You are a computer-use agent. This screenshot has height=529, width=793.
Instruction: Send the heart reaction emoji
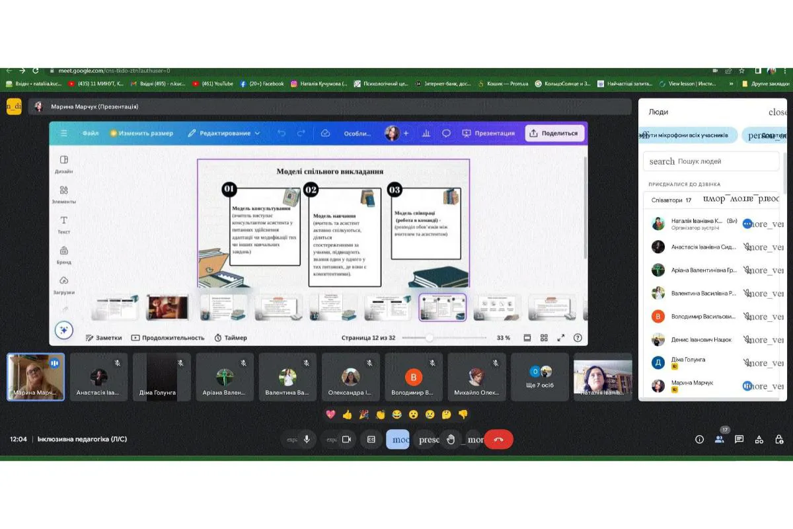[330, 415]
